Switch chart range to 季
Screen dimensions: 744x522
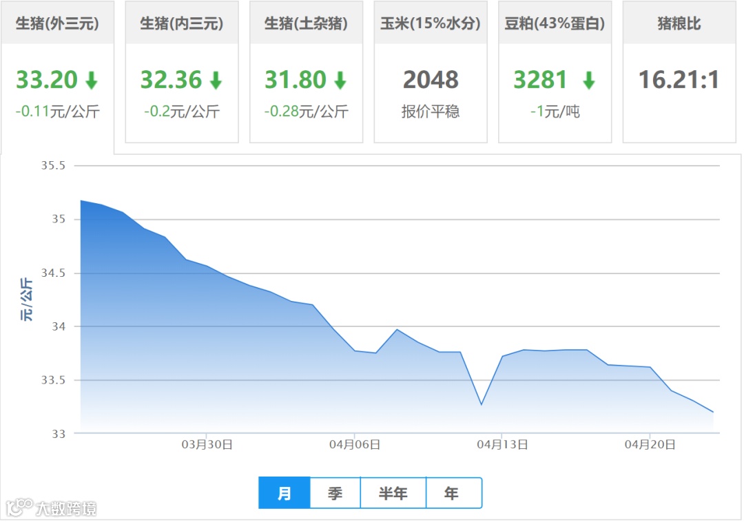click(335, 493)
